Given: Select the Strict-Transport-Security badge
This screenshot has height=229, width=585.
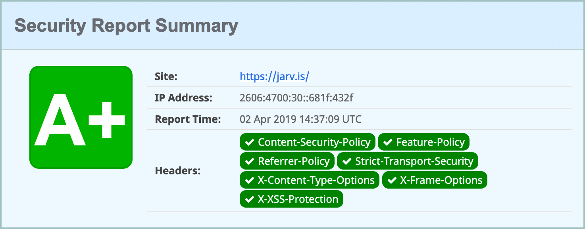Looking at the screenshot, I should point(407,161).
